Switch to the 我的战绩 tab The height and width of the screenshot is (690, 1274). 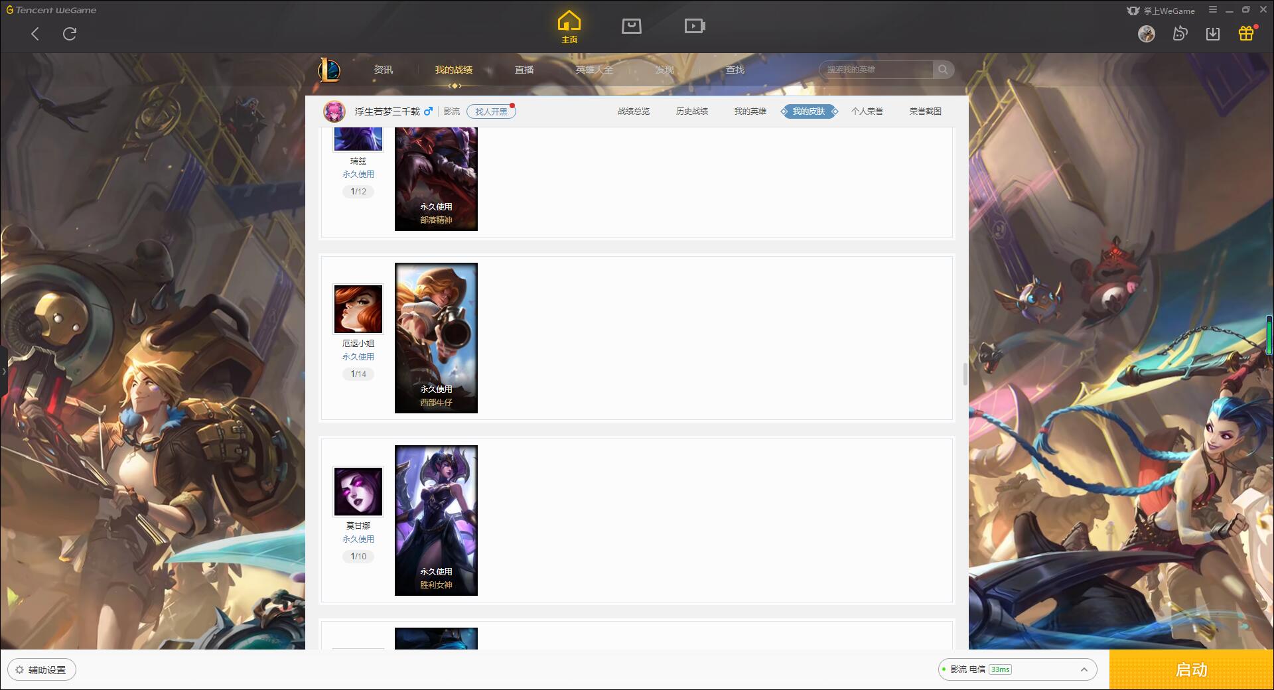point(454,70)
